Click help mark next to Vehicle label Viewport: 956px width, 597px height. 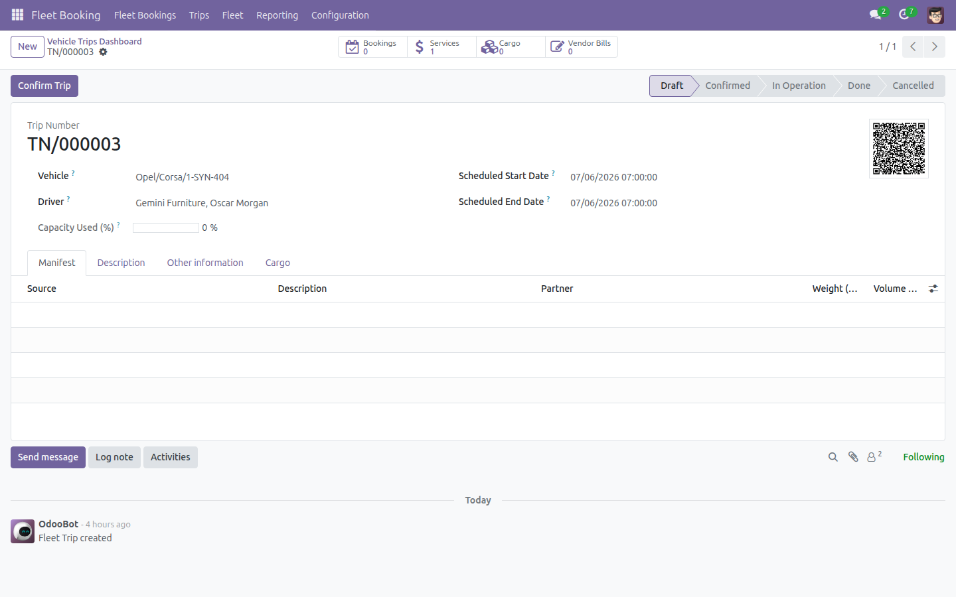[x=73, y=173]
